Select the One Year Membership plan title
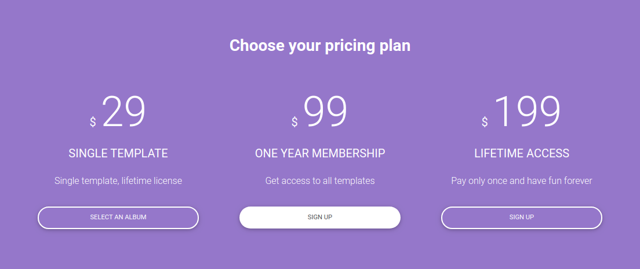The image size is (640, 269). 320,154
